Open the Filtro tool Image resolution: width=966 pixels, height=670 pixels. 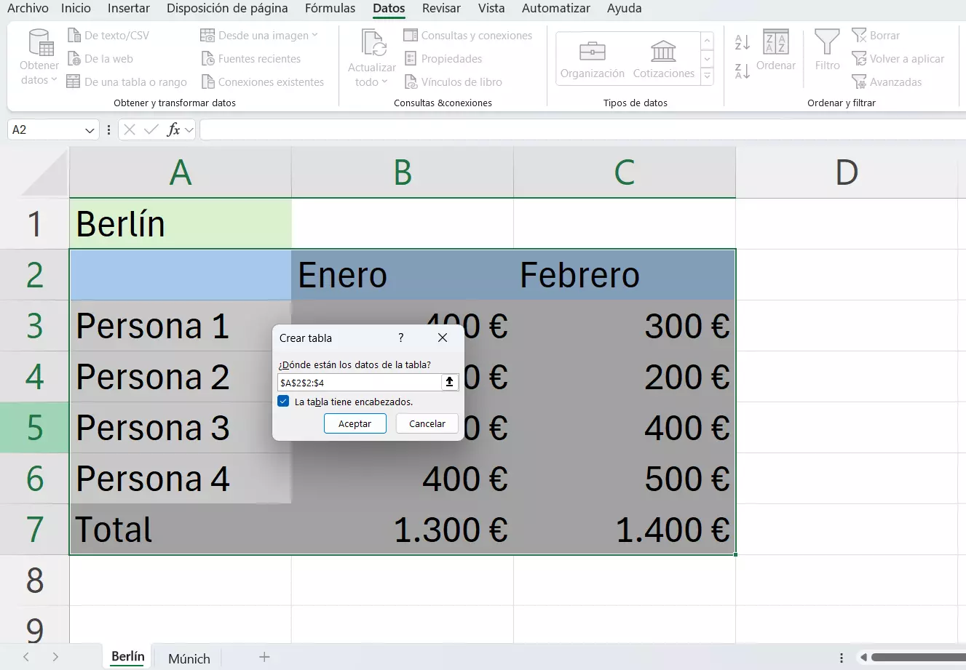click(826, 51)
